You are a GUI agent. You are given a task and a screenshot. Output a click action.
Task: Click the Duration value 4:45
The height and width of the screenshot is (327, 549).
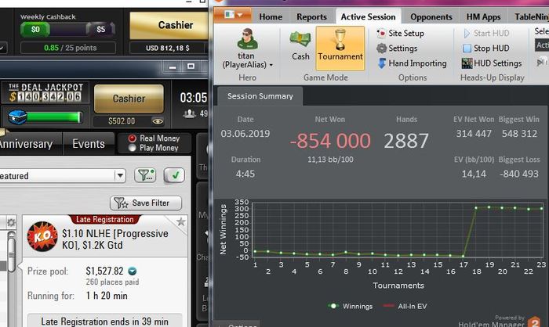coord(245,174)
